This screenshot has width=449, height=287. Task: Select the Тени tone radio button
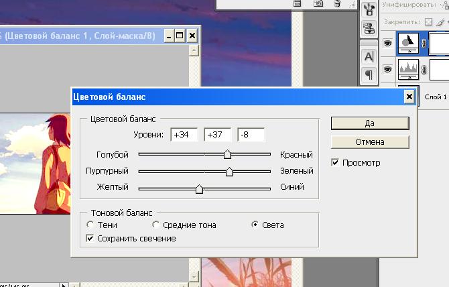pos(90,225)
